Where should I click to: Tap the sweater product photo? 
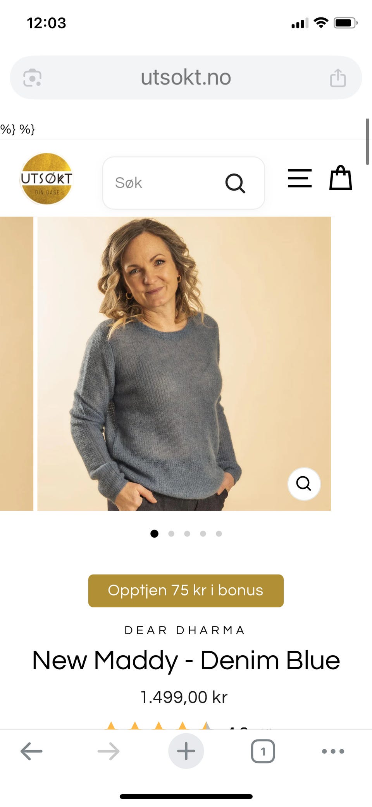point(184,364)
